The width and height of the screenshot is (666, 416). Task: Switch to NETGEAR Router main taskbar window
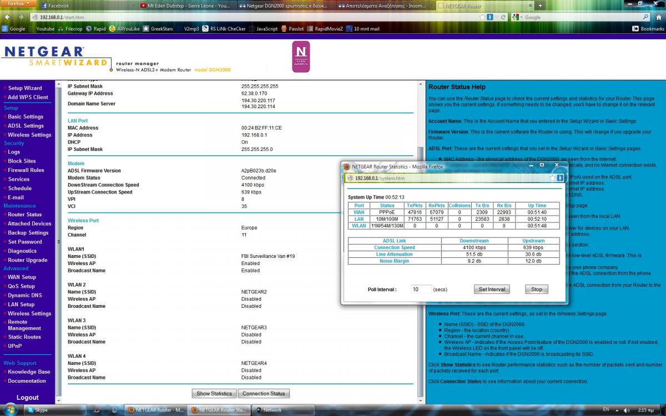pos(155,410)
